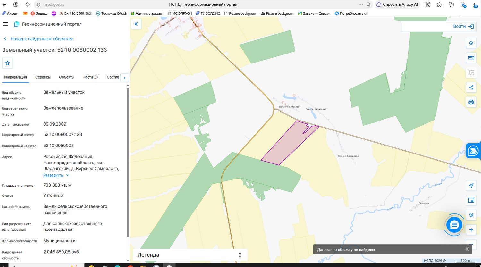Log in with the Войти button
This screenshot has height=267, width=481.
tap(463, 26)
